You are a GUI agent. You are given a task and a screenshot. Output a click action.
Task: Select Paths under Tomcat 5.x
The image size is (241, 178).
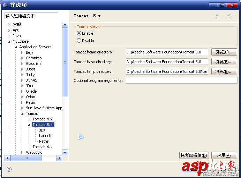44,141
